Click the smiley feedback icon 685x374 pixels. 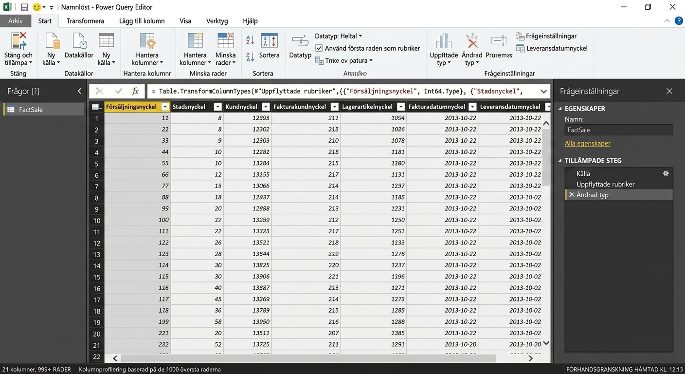(x=36, y=7)
